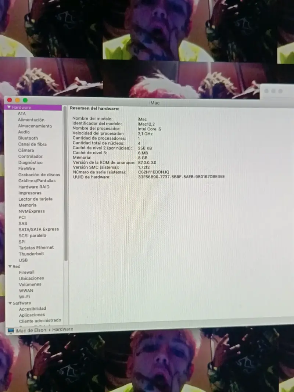Click the 3,1 GHz speed value
The height and width of the screenshot is (392, 294).
pos(145,134)
